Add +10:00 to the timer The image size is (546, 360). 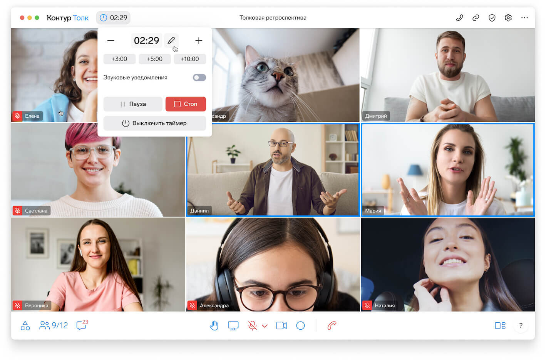[x=190, y=59]
